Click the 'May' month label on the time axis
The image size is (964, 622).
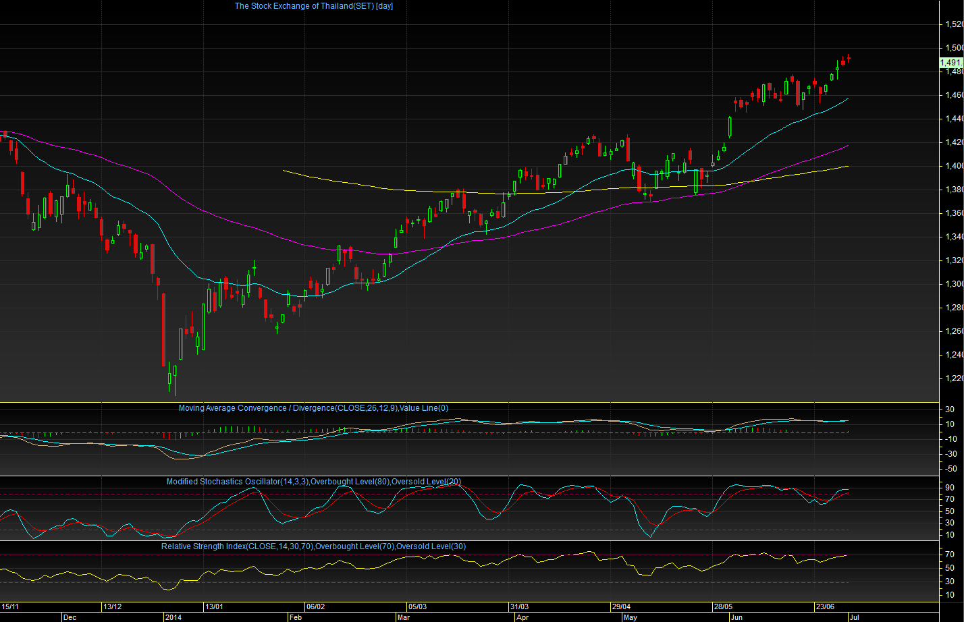click(x=631, y=617)
